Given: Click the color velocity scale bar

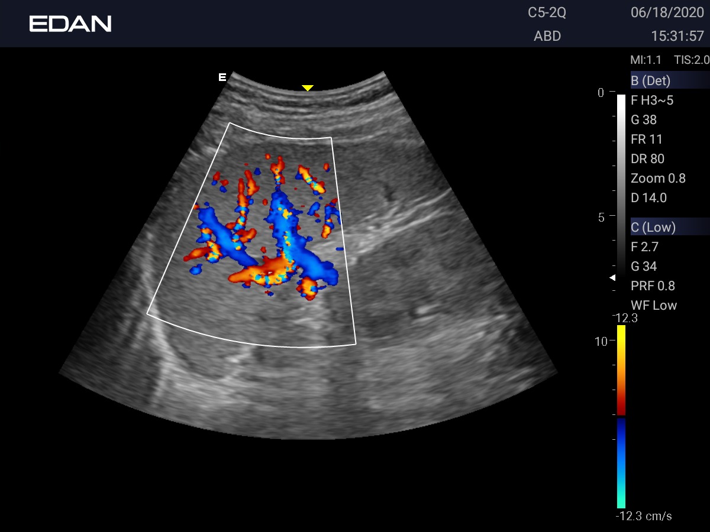Looking at the screenshot, I should [x=621, y=417].
